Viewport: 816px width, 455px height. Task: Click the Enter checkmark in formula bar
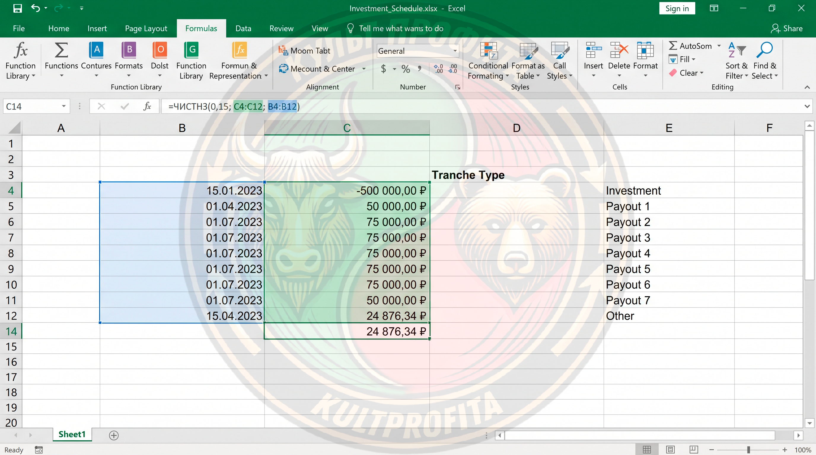(125, 106)
